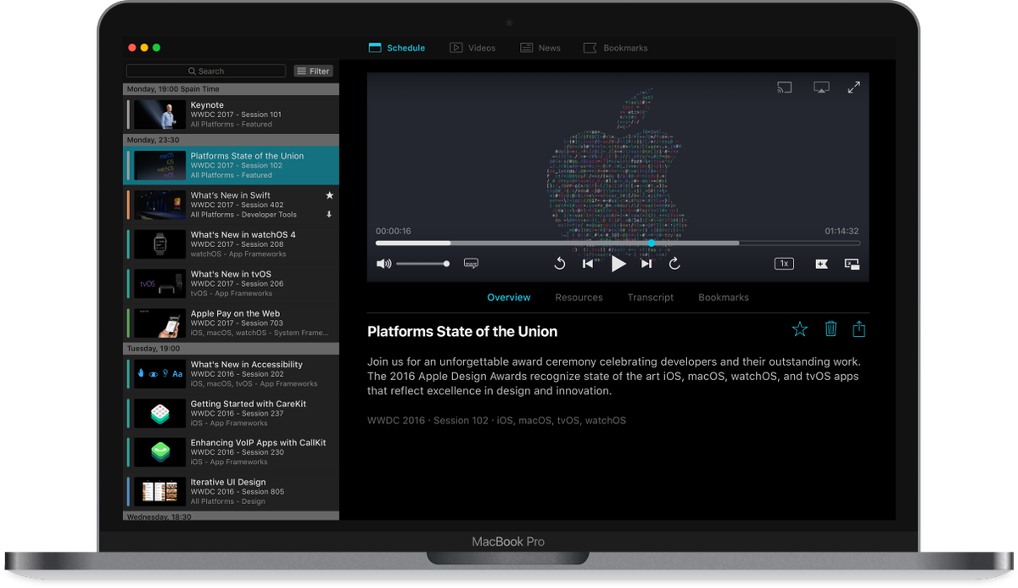Add a bookmark at current time
The width and height of the screenshot is (1018, 588).
(821, 264)
